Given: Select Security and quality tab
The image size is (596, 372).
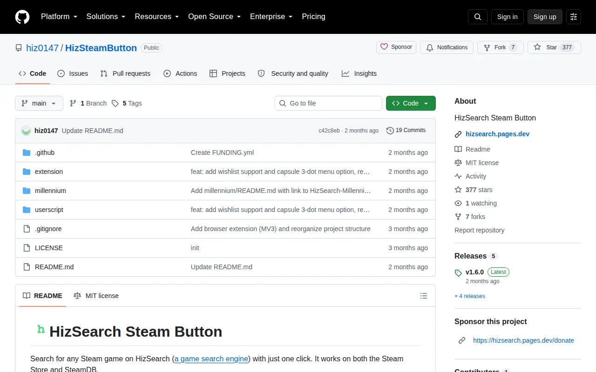Looking at the screenshot, I should [x=293, y=73].
